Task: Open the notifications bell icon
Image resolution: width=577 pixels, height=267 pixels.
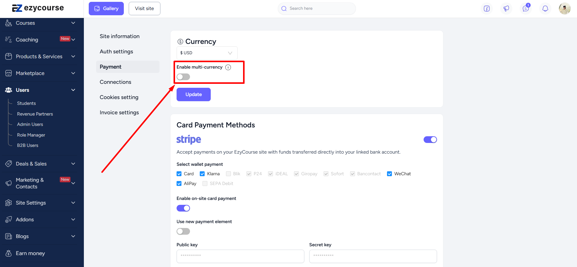Action: 545,9
